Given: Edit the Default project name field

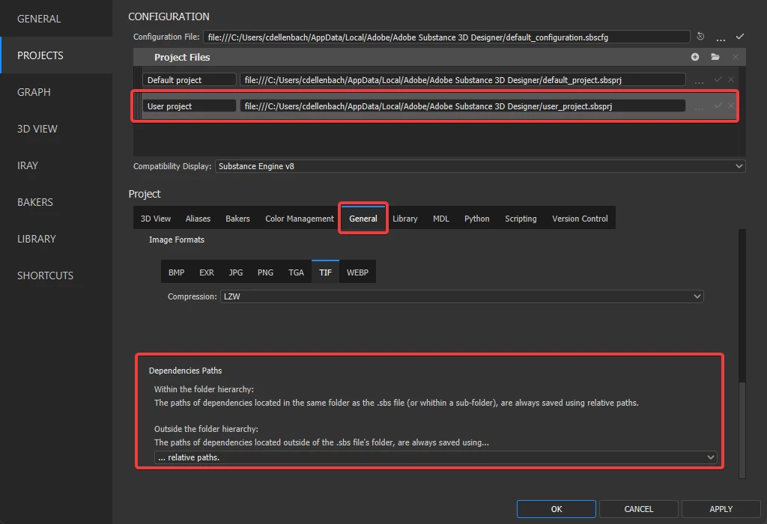Looking at the screenshot, I should pos(190,79).
